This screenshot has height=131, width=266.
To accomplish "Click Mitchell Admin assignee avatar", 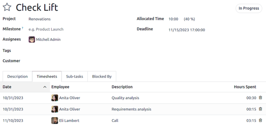I will pos(32,39).
